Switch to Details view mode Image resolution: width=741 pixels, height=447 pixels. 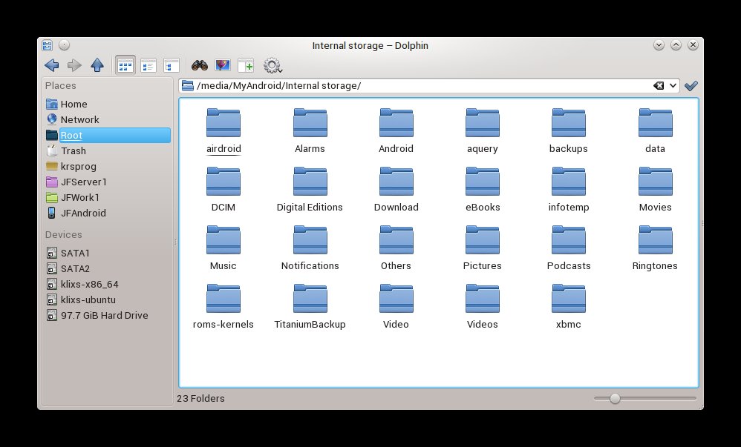[171, 65]
